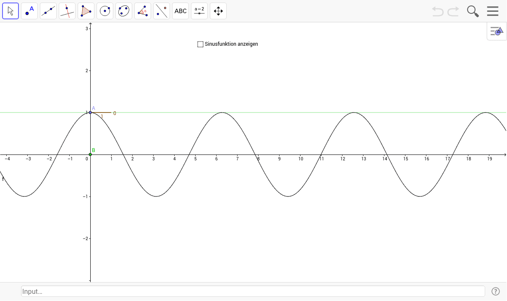This screenshot has height=301, width=507.
Task: Click the Redo arrow
Action: pyautogui.click(x=453, y=11)
